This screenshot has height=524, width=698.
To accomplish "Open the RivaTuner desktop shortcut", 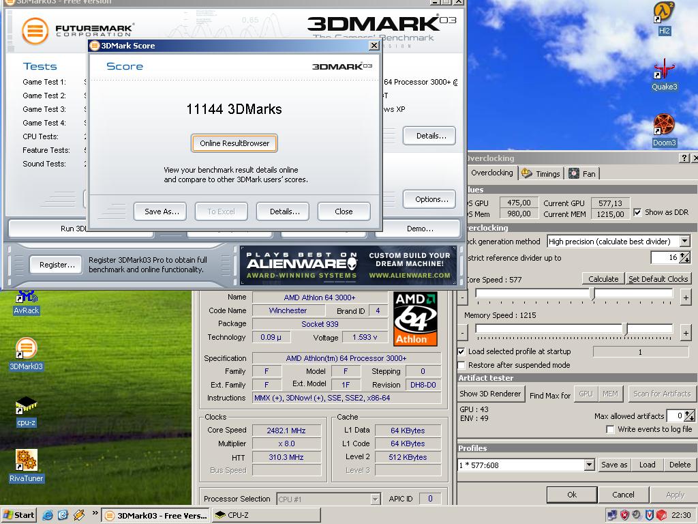I will pyautogui.click(x=27, y=466).
